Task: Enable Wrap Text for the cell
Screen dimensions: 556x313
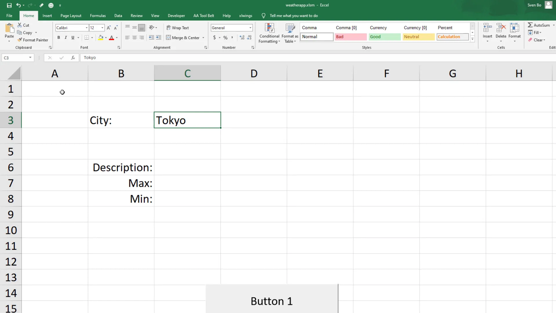Action: [x=178, y=28]
